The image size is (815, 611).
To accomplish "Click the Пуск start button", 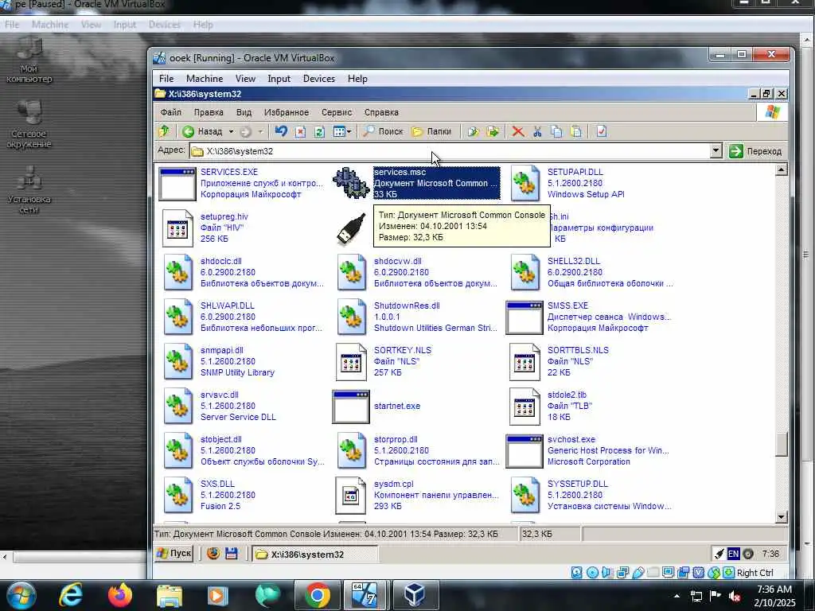I will tap(174, 554).
